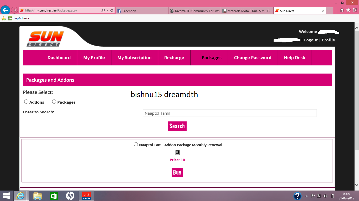Click the browser Home icon
This screenshot has width=359, height=201.
(x=342, y=10)
